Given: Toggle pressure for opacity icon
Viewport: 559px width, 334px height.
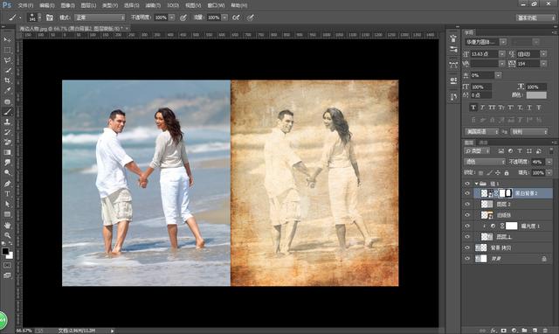Looking at the screenshot, I should click(x=183, y=17).
